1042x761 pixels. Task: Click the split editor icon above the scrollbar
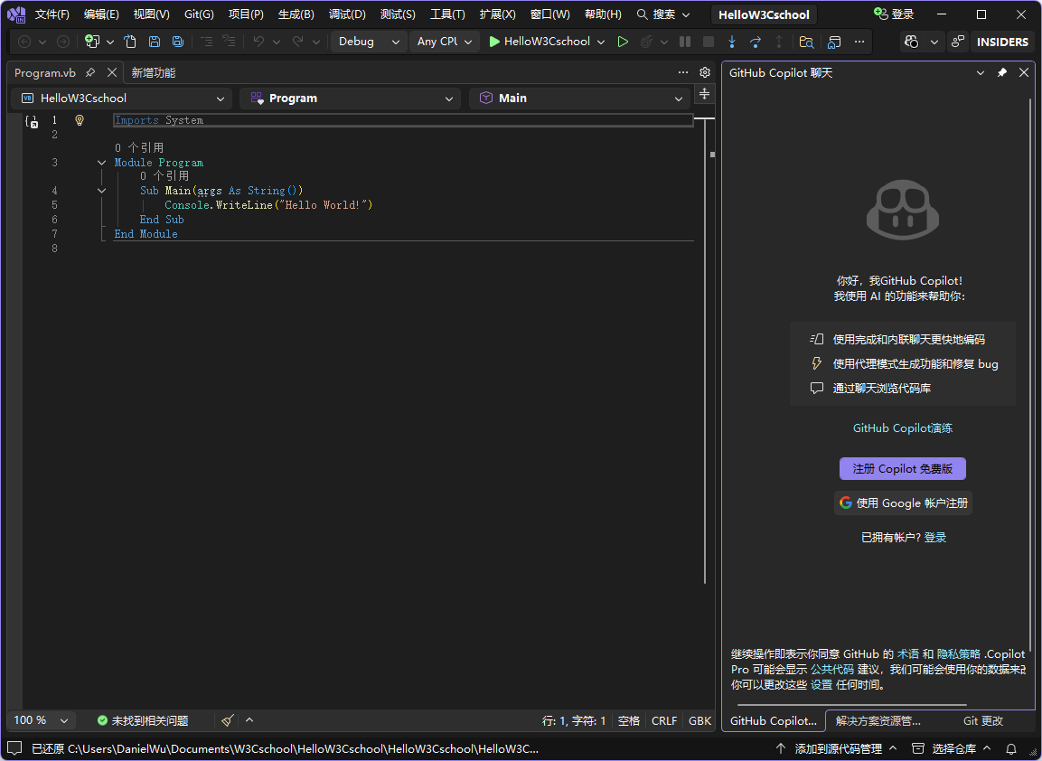point(705,95)
